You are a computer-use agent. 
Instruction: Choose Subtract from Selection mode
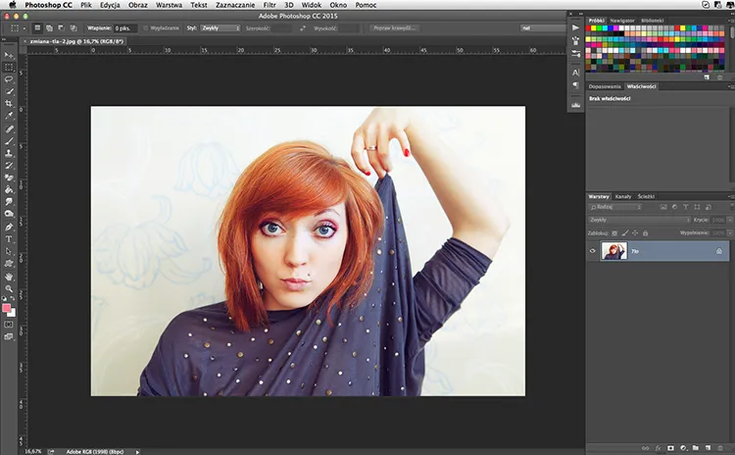tap(62, 28)
